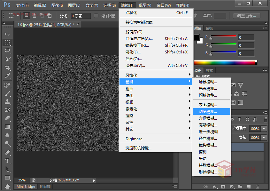Click the Add layer mask icon
Image resolution: width=270 pixels, height=191 pixels.
[x=223, y=187]
